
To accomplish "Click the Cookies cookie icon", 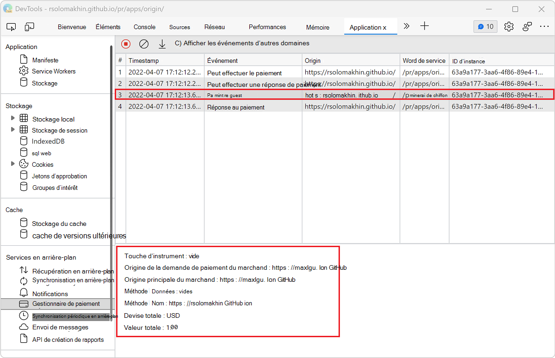I will [x=24, y=164].
